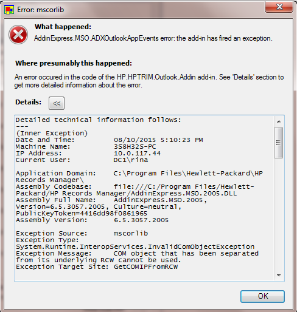Click the Assembly Version 6.5.3057.2005 line
The width and height of the screenshot is (297, 312).
coord(92,220)
